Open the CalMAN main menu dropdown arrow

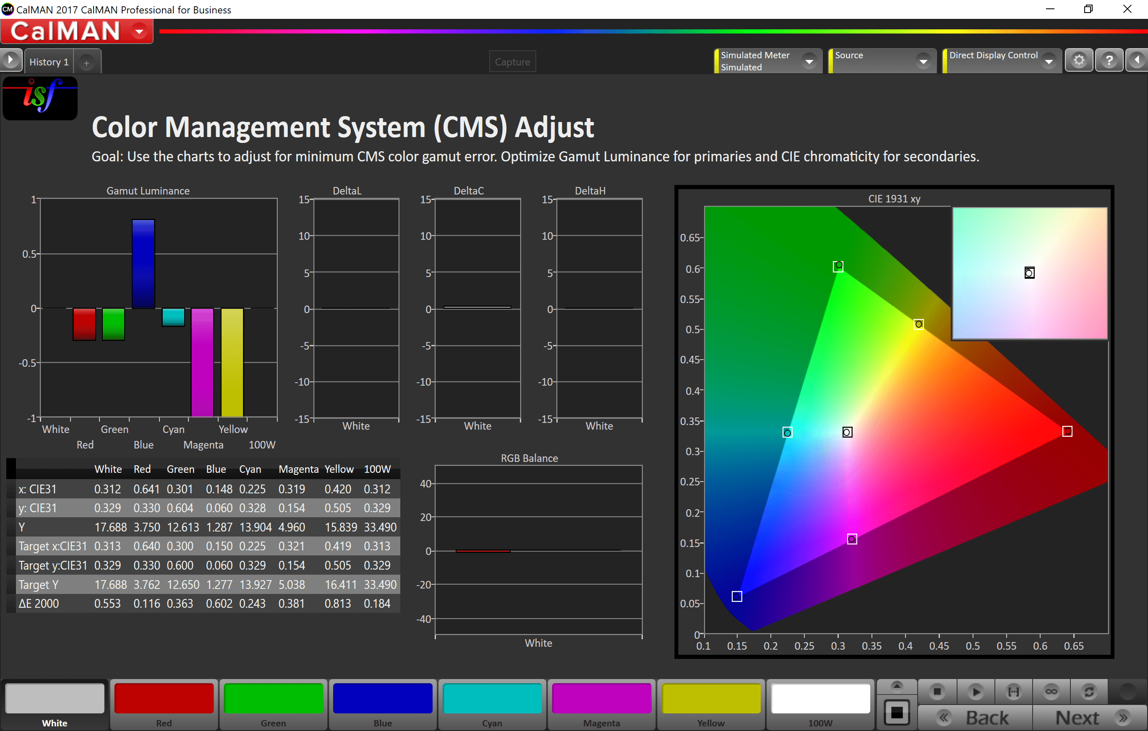click(139, 31)
